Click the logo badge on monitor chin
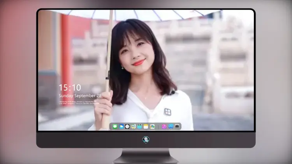Image resolution: width=292 pixels, height=164 pixels. pyautogui.click(x=146, y=140)
